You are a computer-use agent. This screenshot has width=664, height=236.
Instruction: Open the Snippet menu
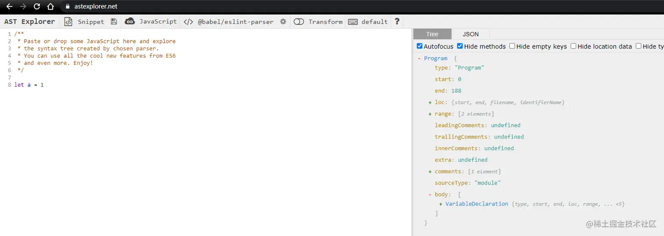91,21
